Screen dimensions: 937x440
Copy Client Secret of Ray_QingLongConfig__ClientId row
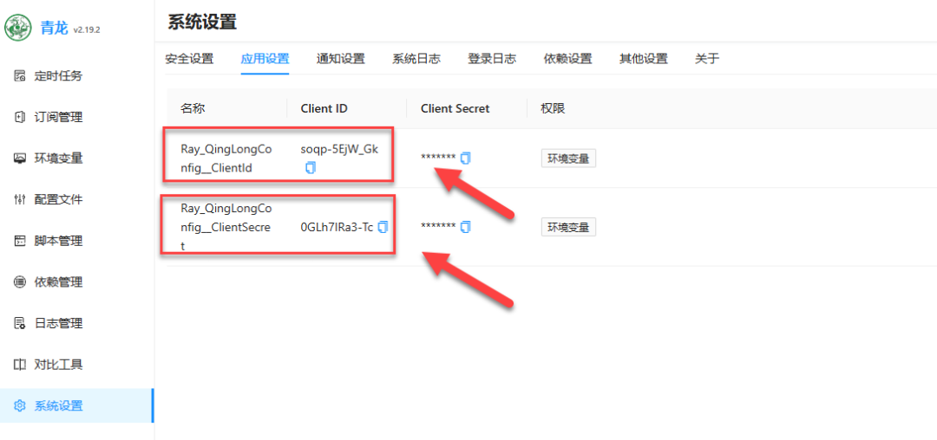coord(466,158)
